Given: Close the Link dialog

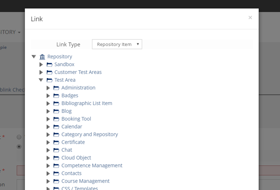Looking at the screenshot, I should click(250, 18).
